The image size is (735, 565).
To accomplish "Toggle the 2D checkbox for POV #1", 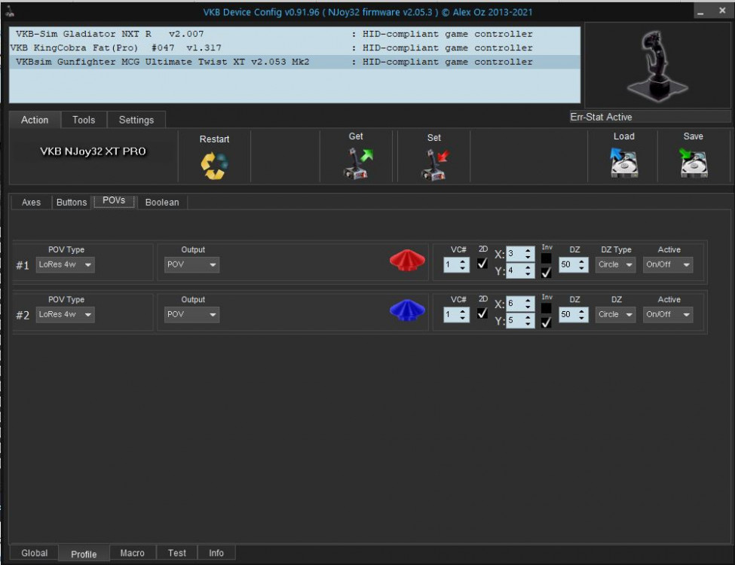I will click(x=482, y=264).
